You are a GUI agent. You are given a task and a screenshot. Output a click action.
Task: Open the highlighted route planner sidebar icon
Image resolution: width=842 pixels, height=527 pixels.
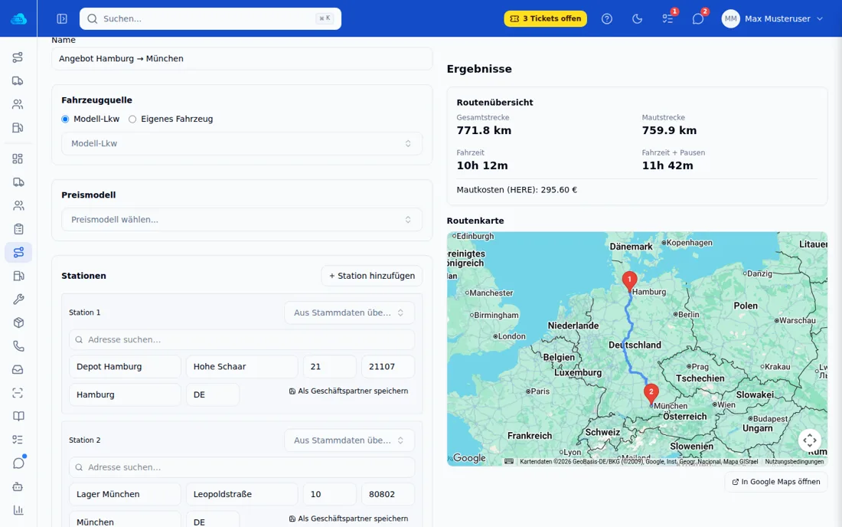(18, 253)
